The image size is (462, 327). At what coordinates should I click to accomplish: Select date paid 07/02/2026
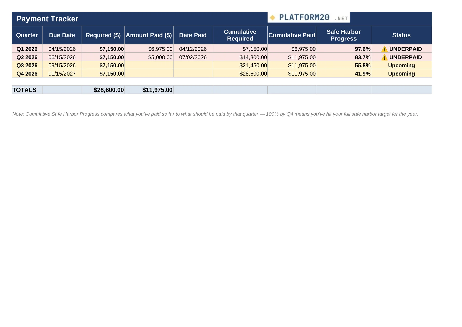point(193,57)
